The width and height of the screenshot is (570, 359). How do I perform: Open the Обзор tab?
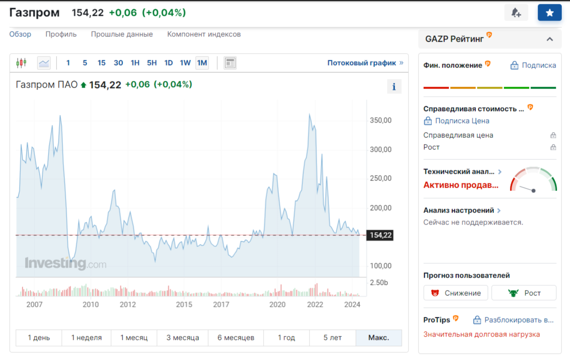pyautogui.click(x=21, y=34)
